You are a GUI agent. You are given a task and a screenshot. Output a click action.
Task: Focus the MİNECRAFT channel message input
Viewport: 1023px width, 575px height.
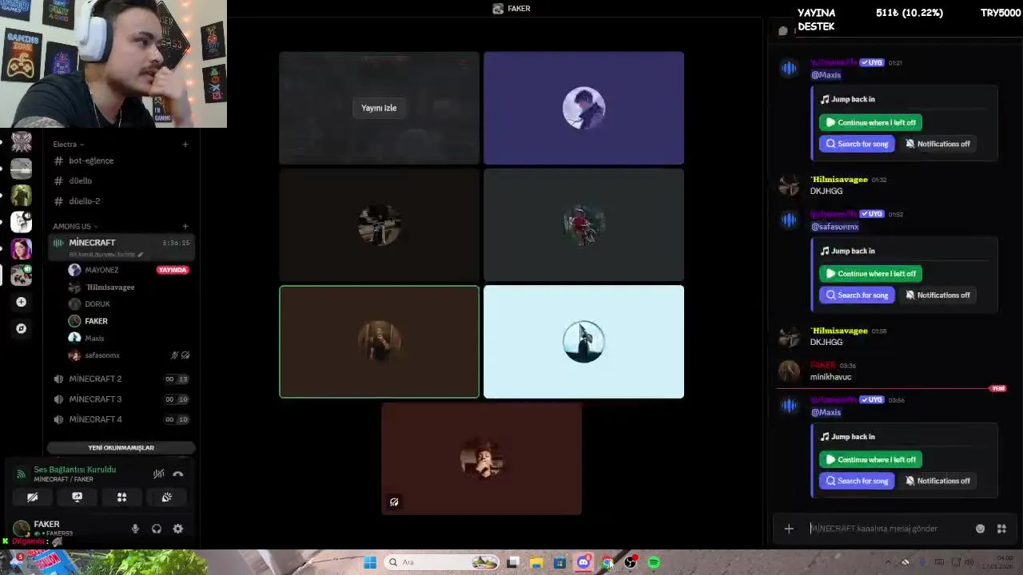click(889, 529)
